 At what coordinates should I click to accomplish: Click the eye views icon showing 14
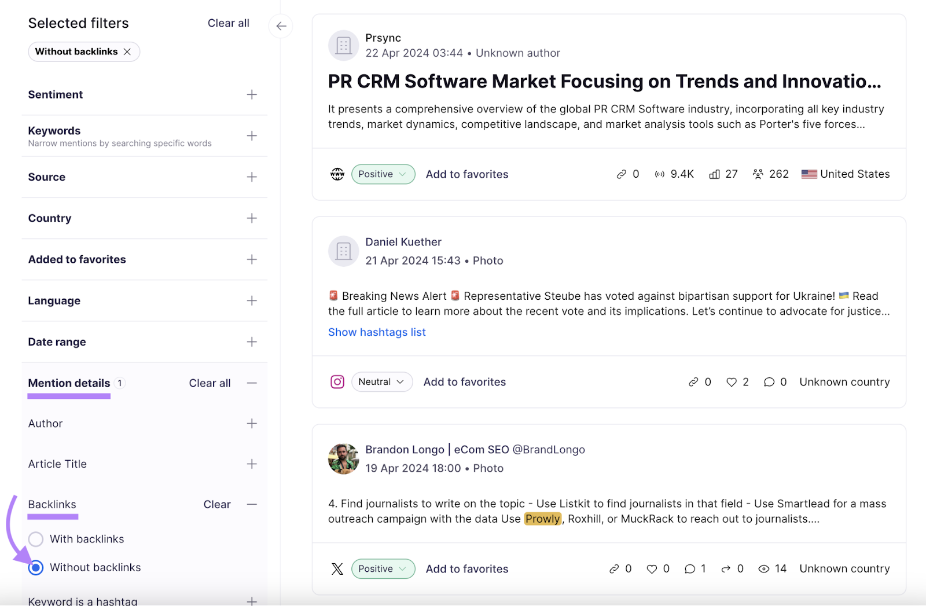pos(763,568)
